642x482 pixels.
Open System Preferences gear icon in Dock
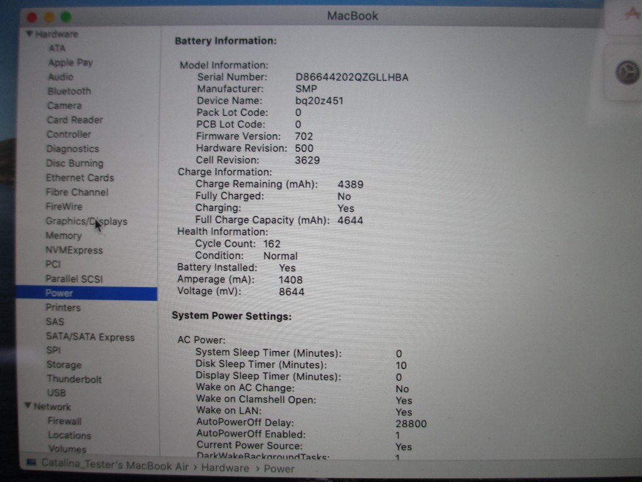pos(627,73)
